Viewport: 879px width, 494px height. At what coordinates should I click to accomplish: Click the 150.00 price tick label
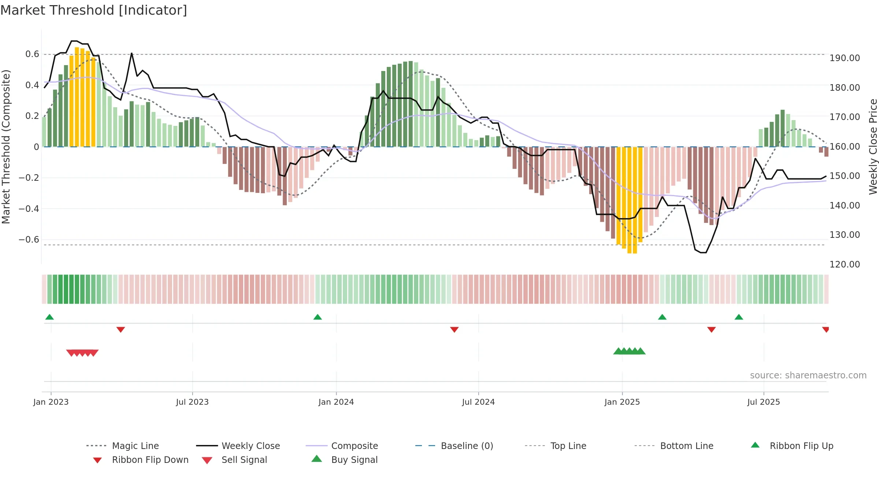coord(845,176)
